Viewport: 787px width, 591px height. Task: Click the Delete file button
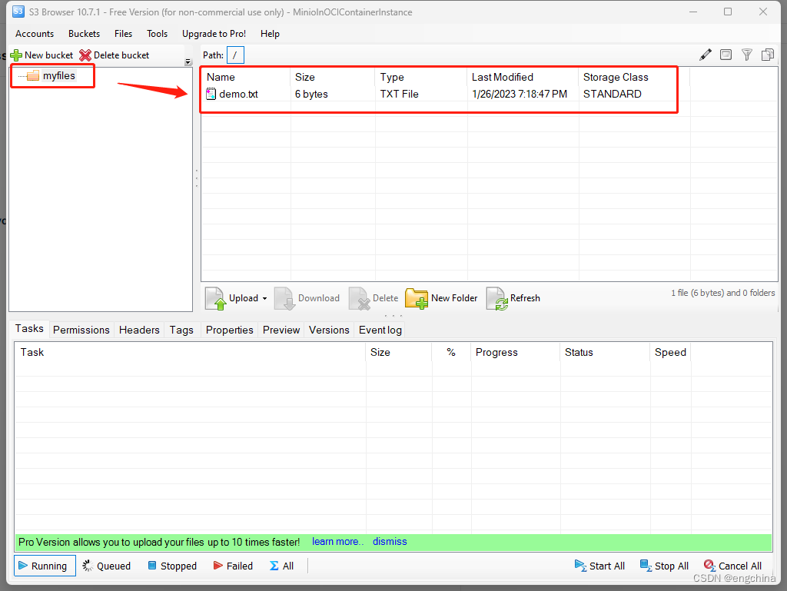click(374, 298)
